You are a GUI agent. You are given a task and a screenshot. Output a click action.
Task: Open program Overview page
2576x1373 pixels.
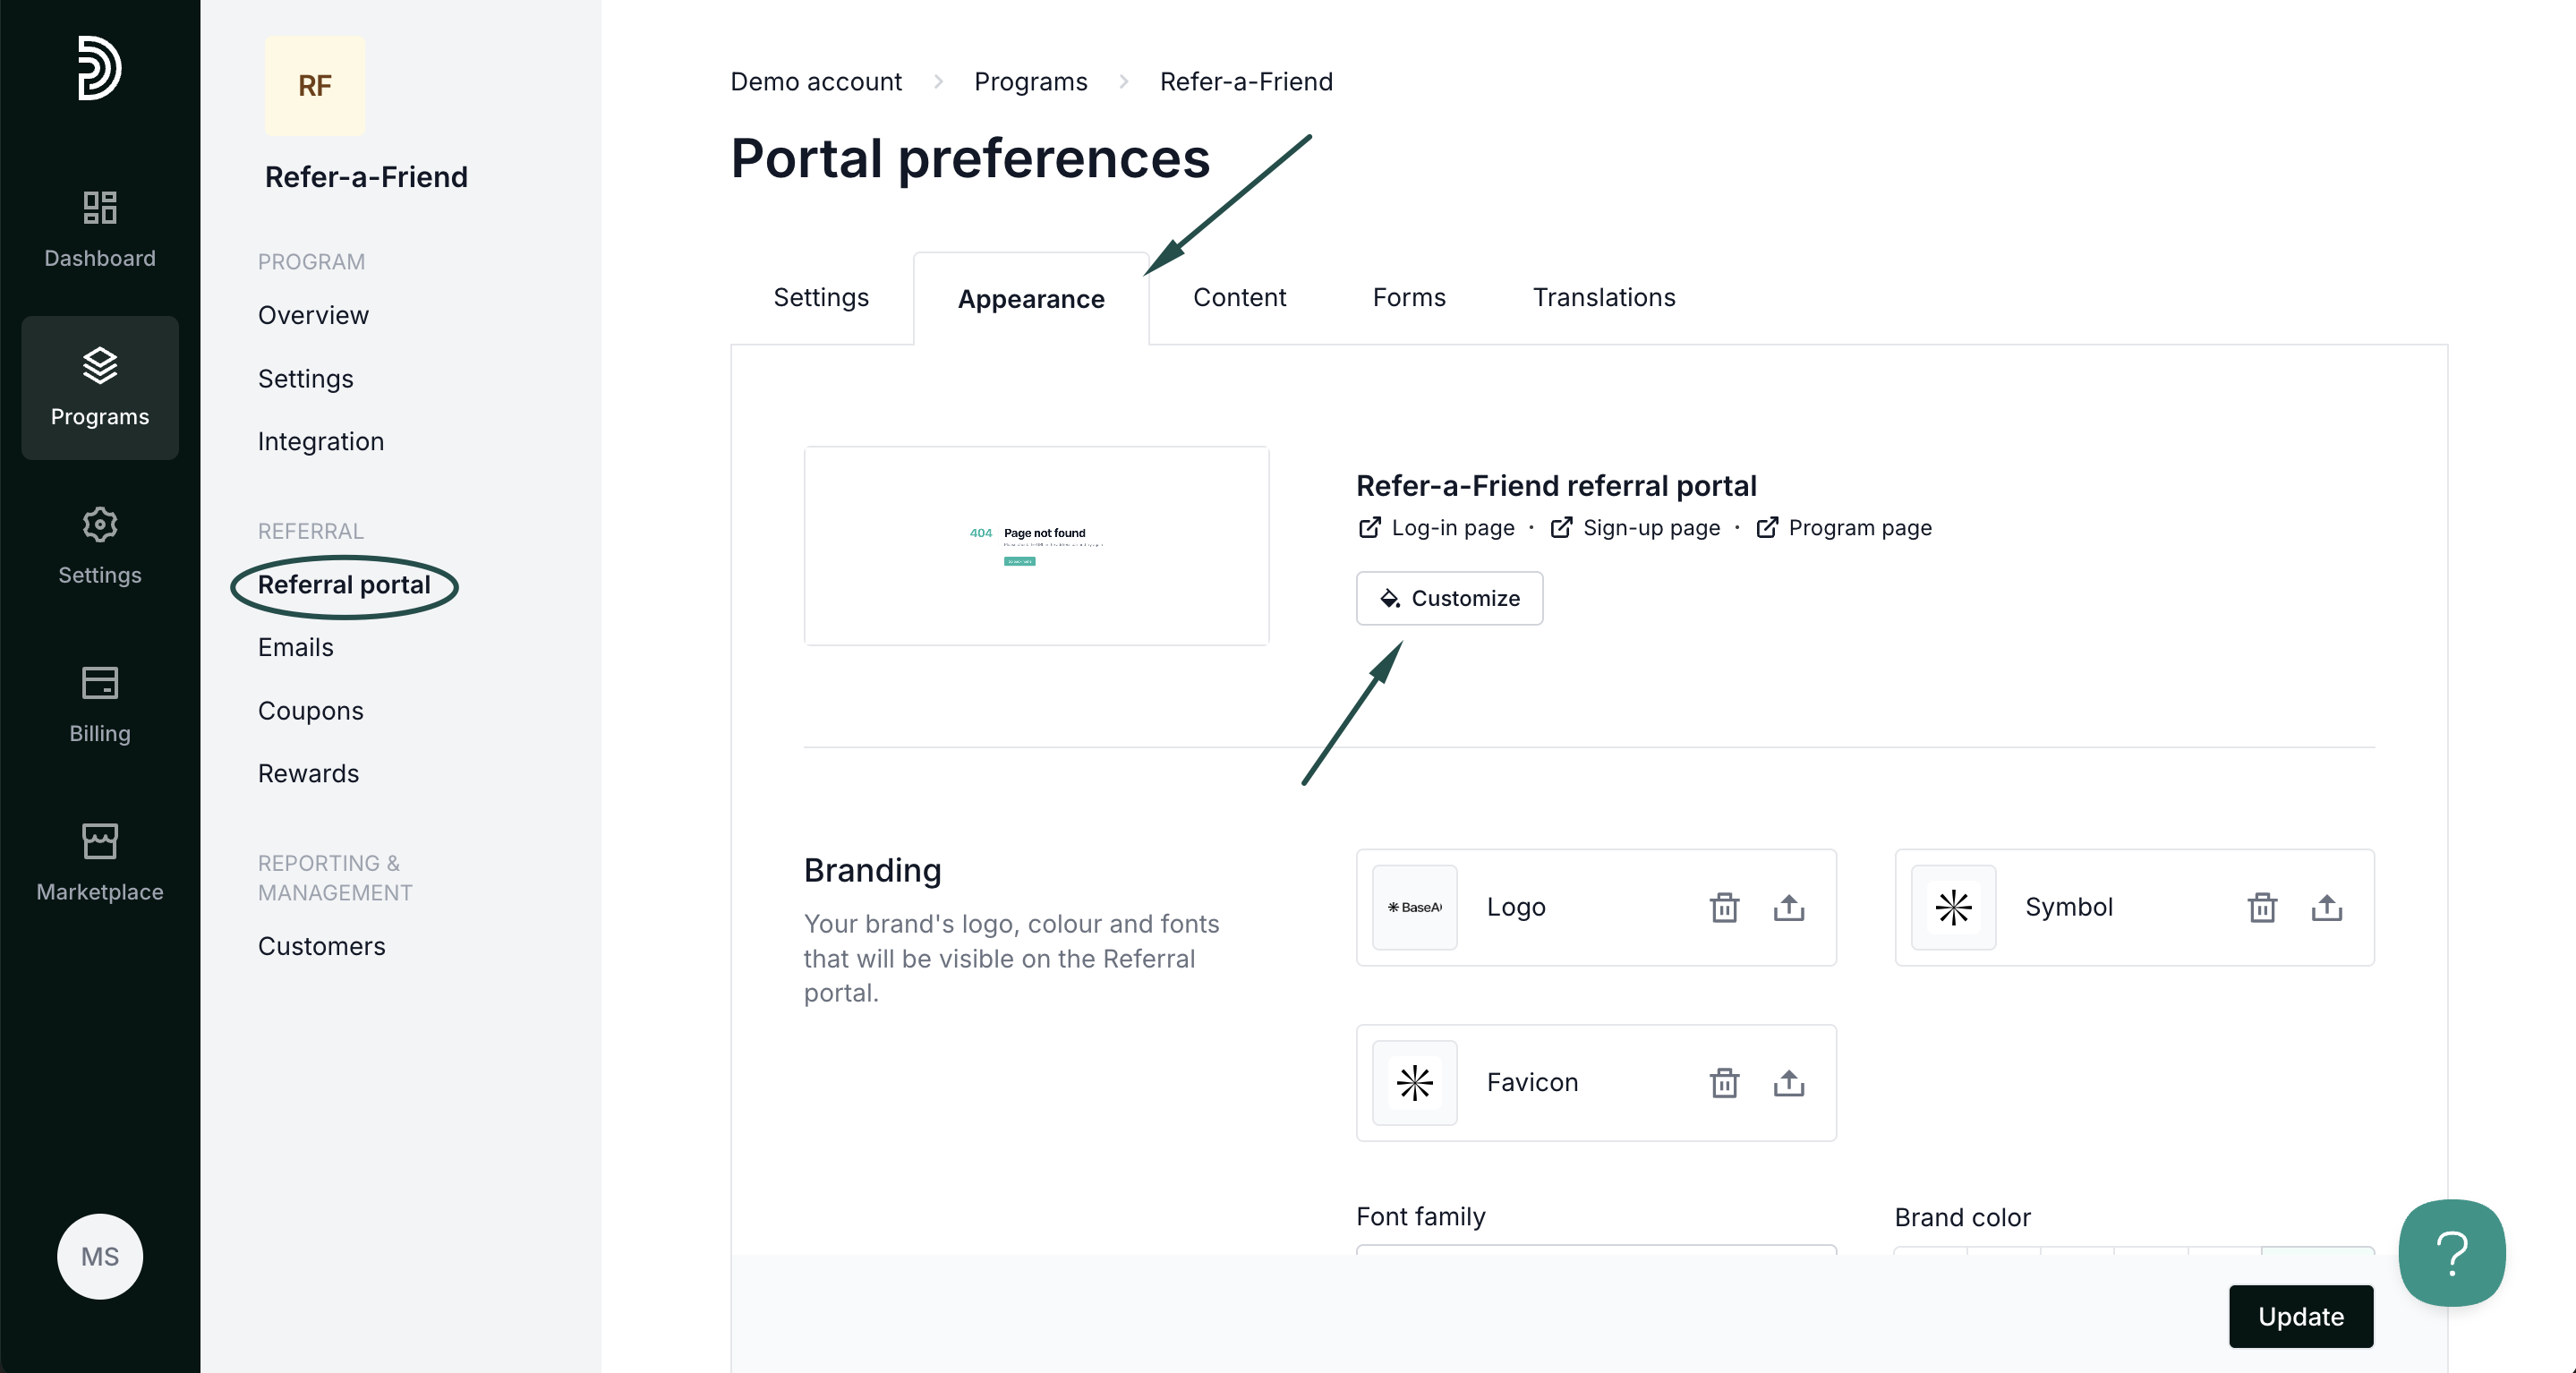(313, 315)
